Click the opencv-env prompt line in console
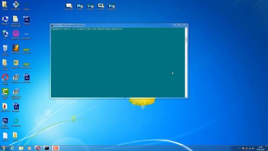 pyautogui.click(x=87, y=29)
